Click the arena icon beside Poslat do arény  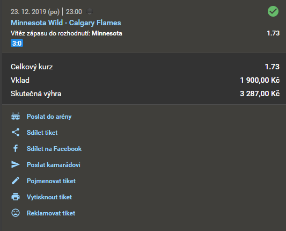(x=16, y=117)
